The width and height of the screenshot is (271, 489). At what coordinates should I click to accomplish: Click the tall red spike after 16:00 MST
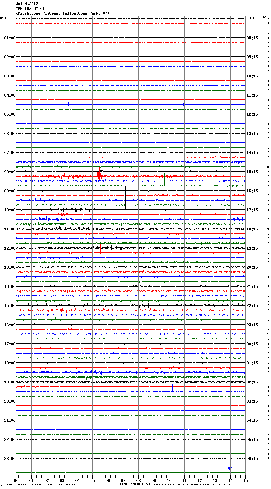coord(64,336)
